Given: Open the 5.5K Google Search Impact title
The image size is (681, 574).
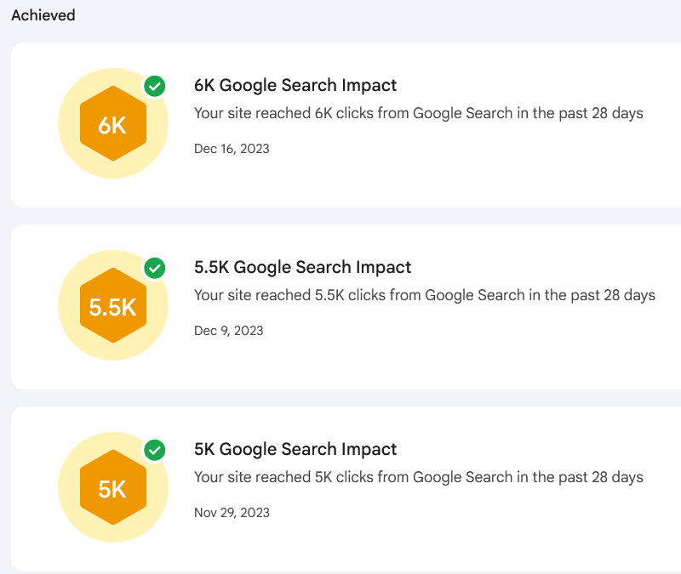Looking at the screenshot, I should (x=302, y=267).
